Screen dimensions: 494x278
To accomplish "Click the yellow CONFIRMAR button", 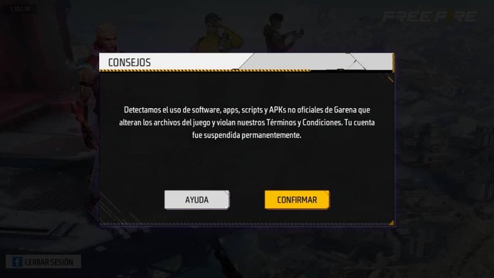I will click(x=297, y=199).
